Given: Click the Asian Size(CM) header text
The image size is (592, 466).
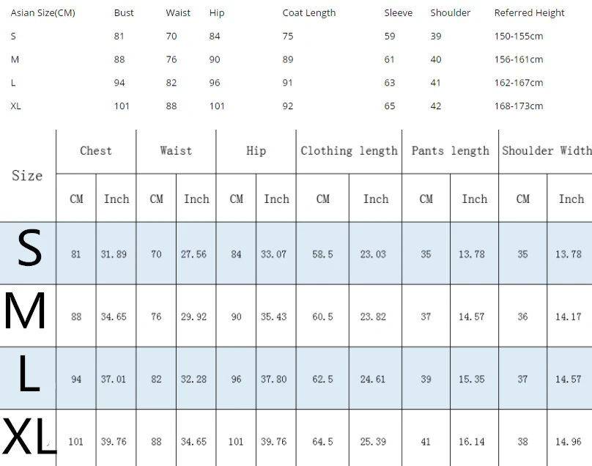Looking at the screenshot, I should pos(42,13).
